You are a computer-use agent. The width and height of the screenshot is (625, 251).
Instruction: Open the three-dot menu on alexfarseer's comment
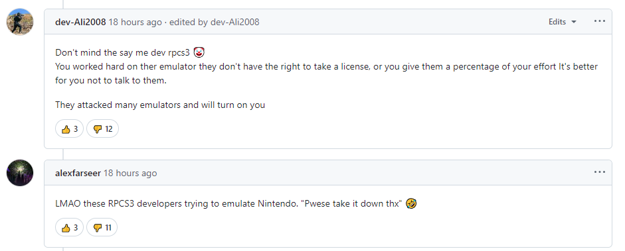pos(600,172)
